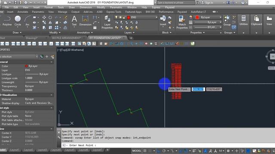Activate the Match Properties tool
This screenshot has width=275, height=154.
(x=182, y=22)
